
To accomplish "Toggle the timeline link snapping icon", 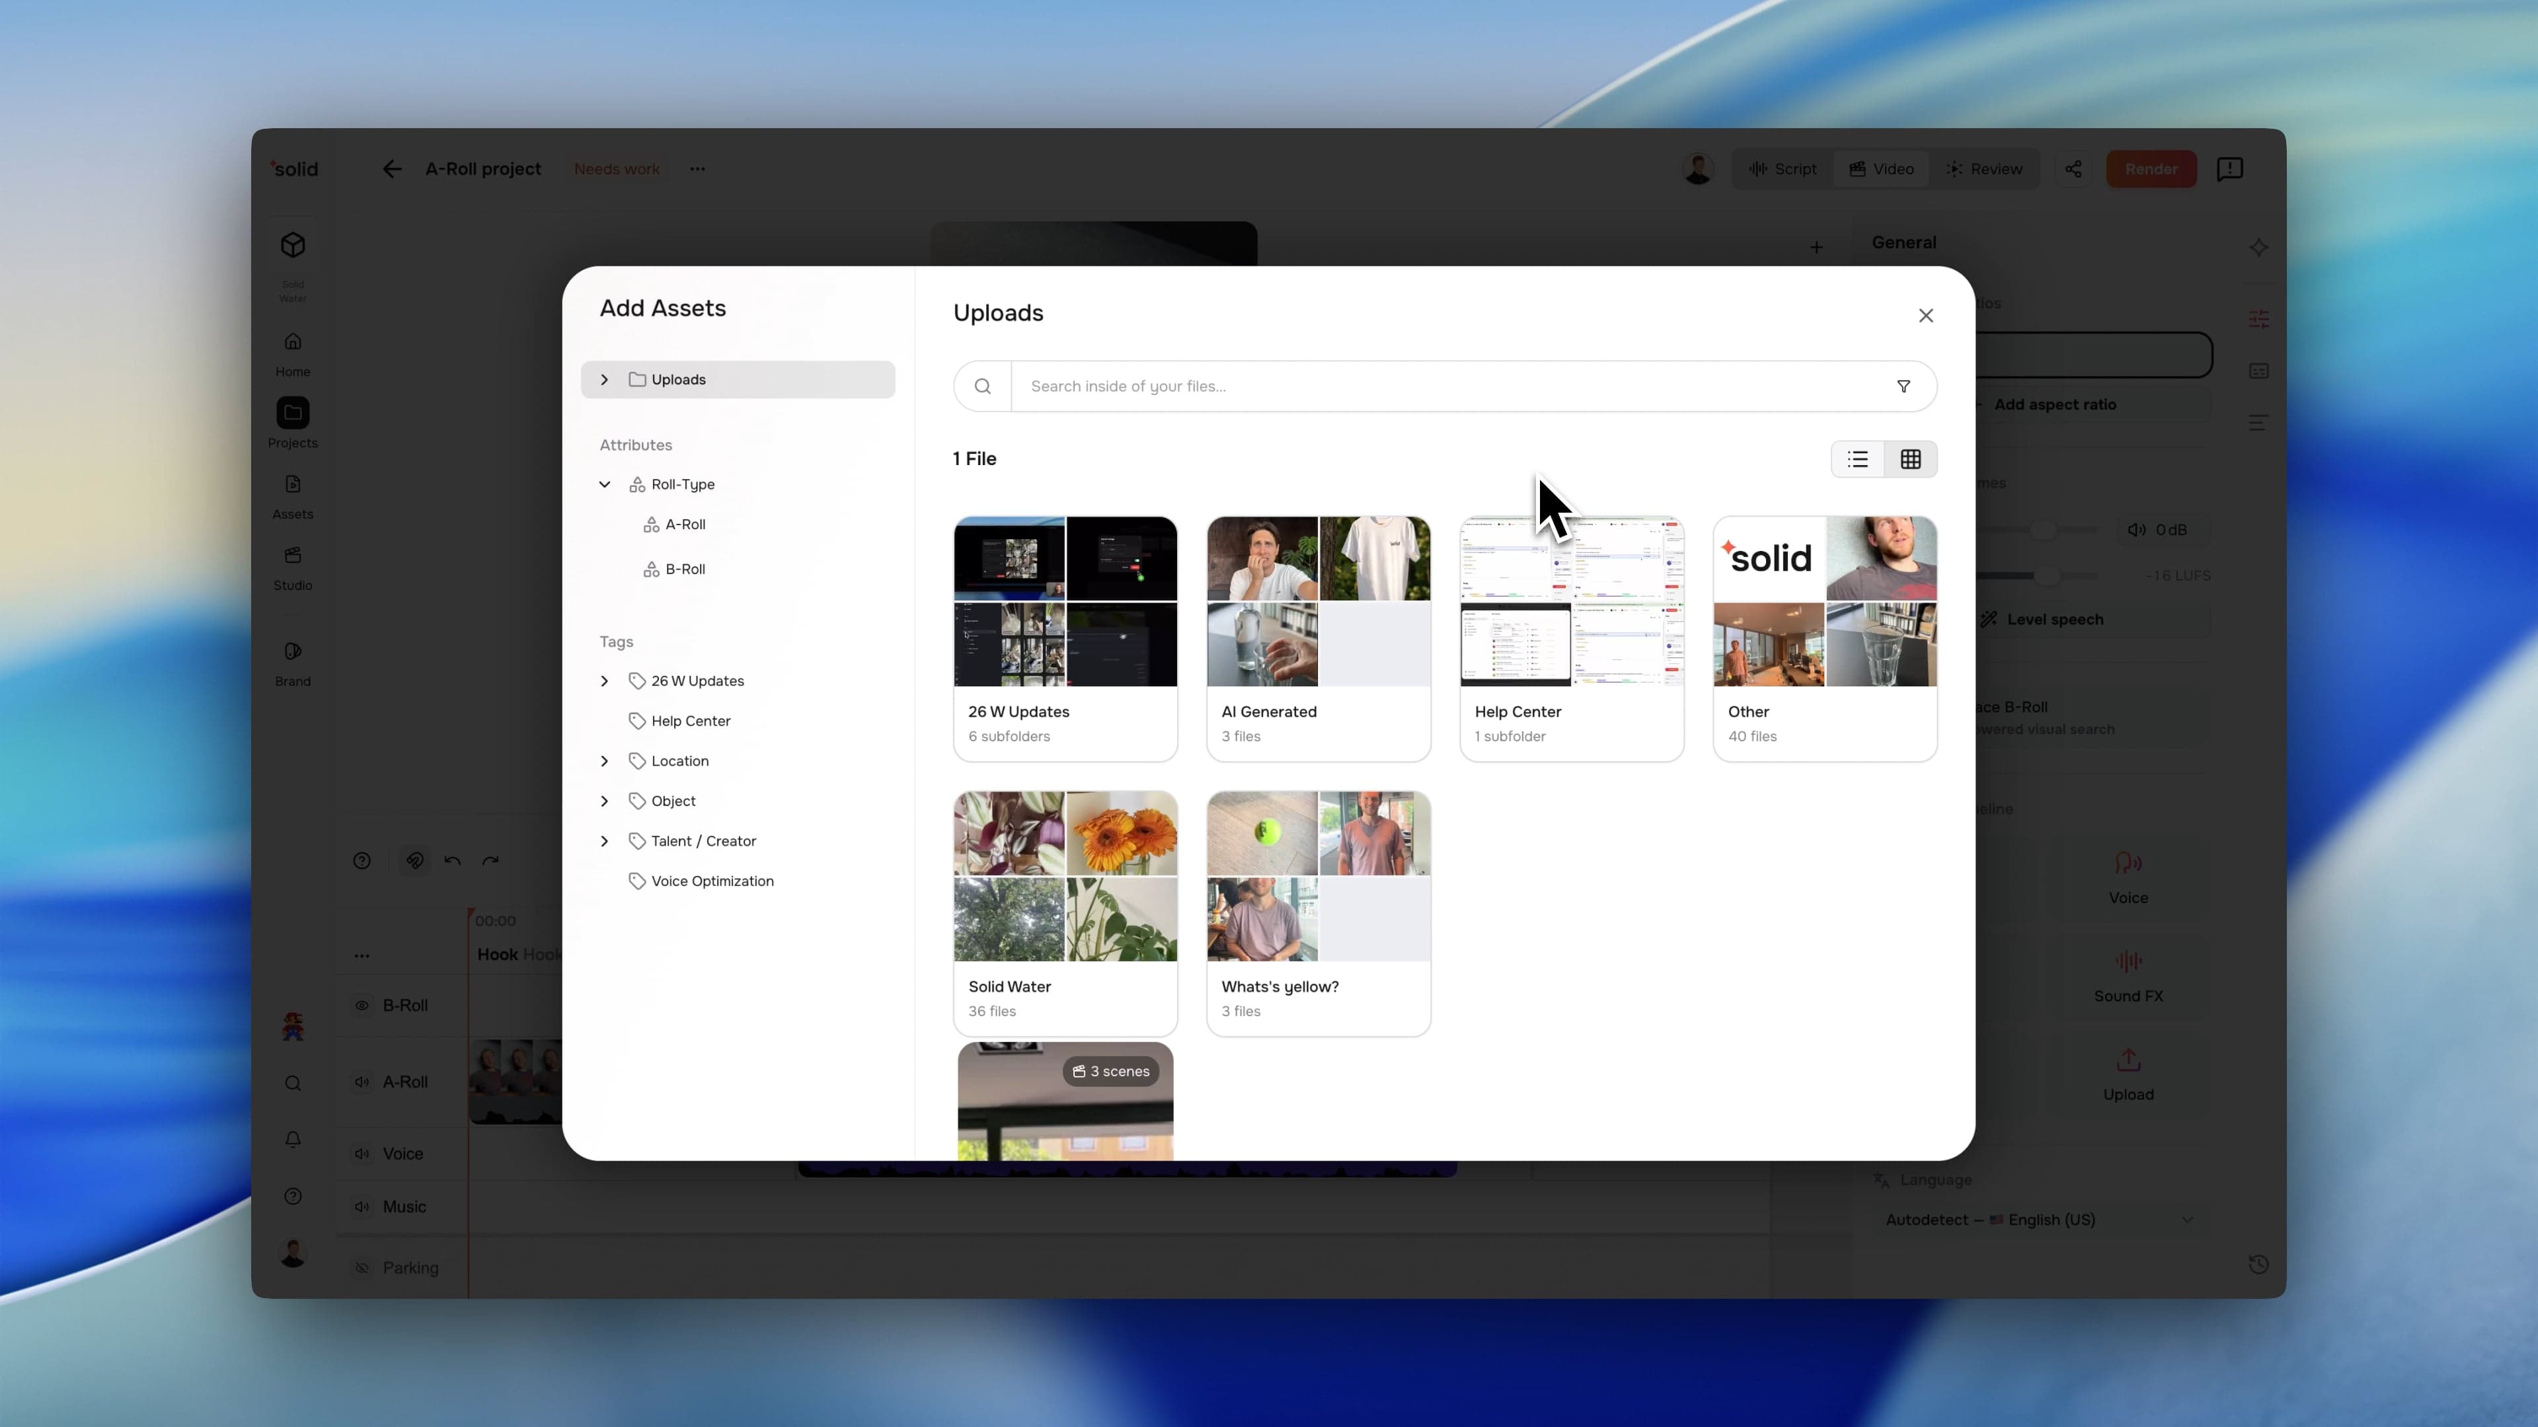I will [415, 861].
